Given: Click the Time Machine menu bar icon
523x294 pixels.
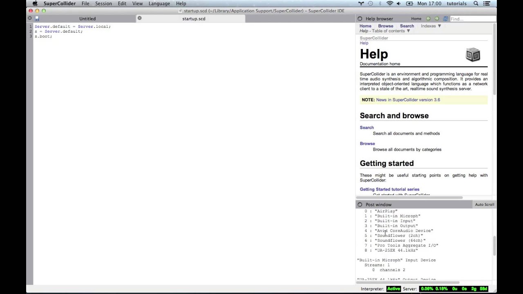Looking at the screenshot, I should tap(371, 4).
